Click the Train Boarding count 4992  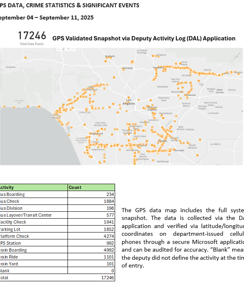coord(107,250)
